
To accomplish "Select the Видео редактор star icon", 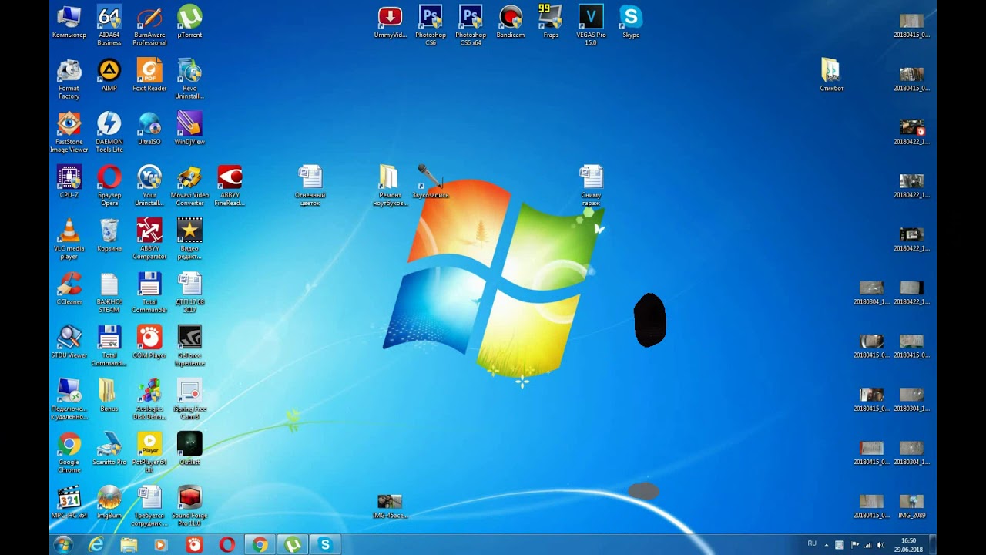I will pos(189,239).
